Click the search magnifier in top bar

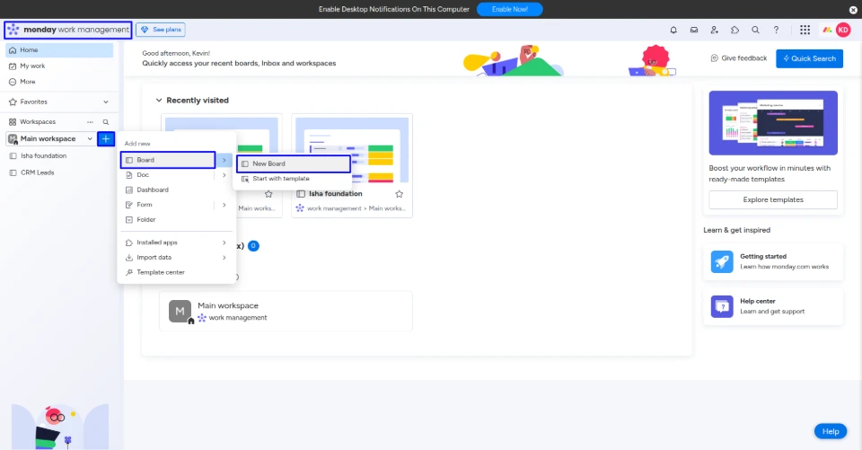coord(755,30)
